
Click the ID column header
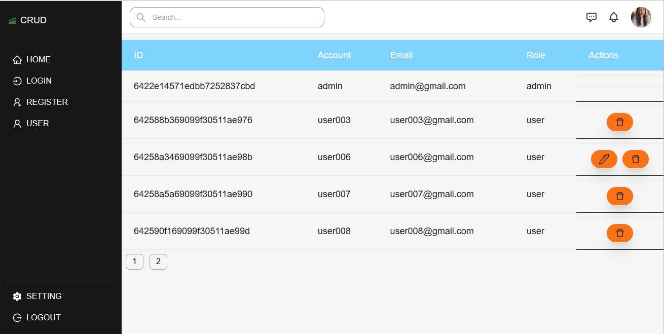(138, 55)
